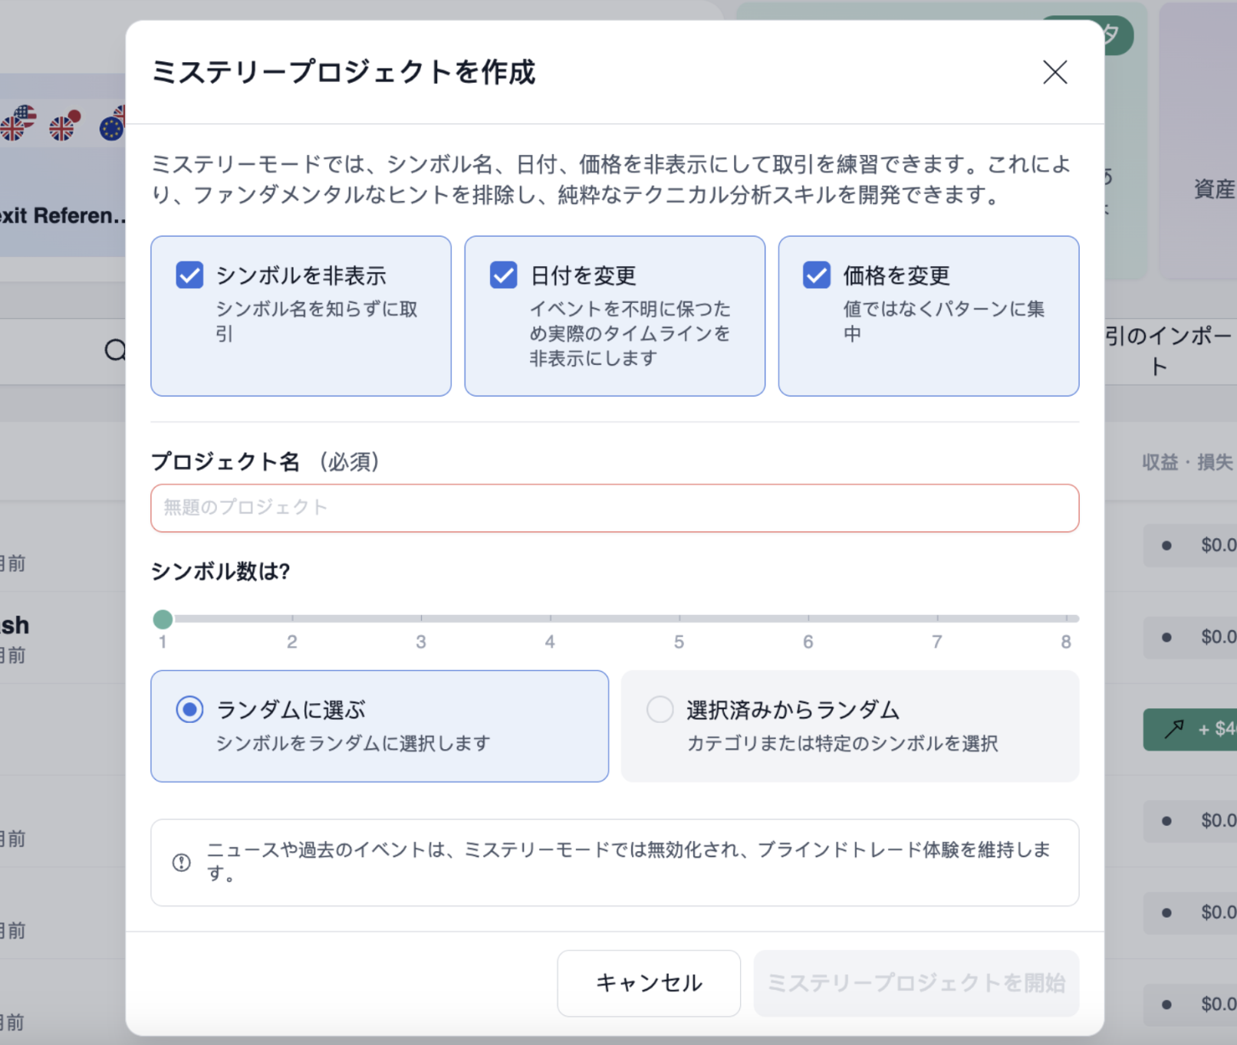Click slider tick label 3
Viewport: 1237px width, 1045px height.
click(x=421, y=642)
